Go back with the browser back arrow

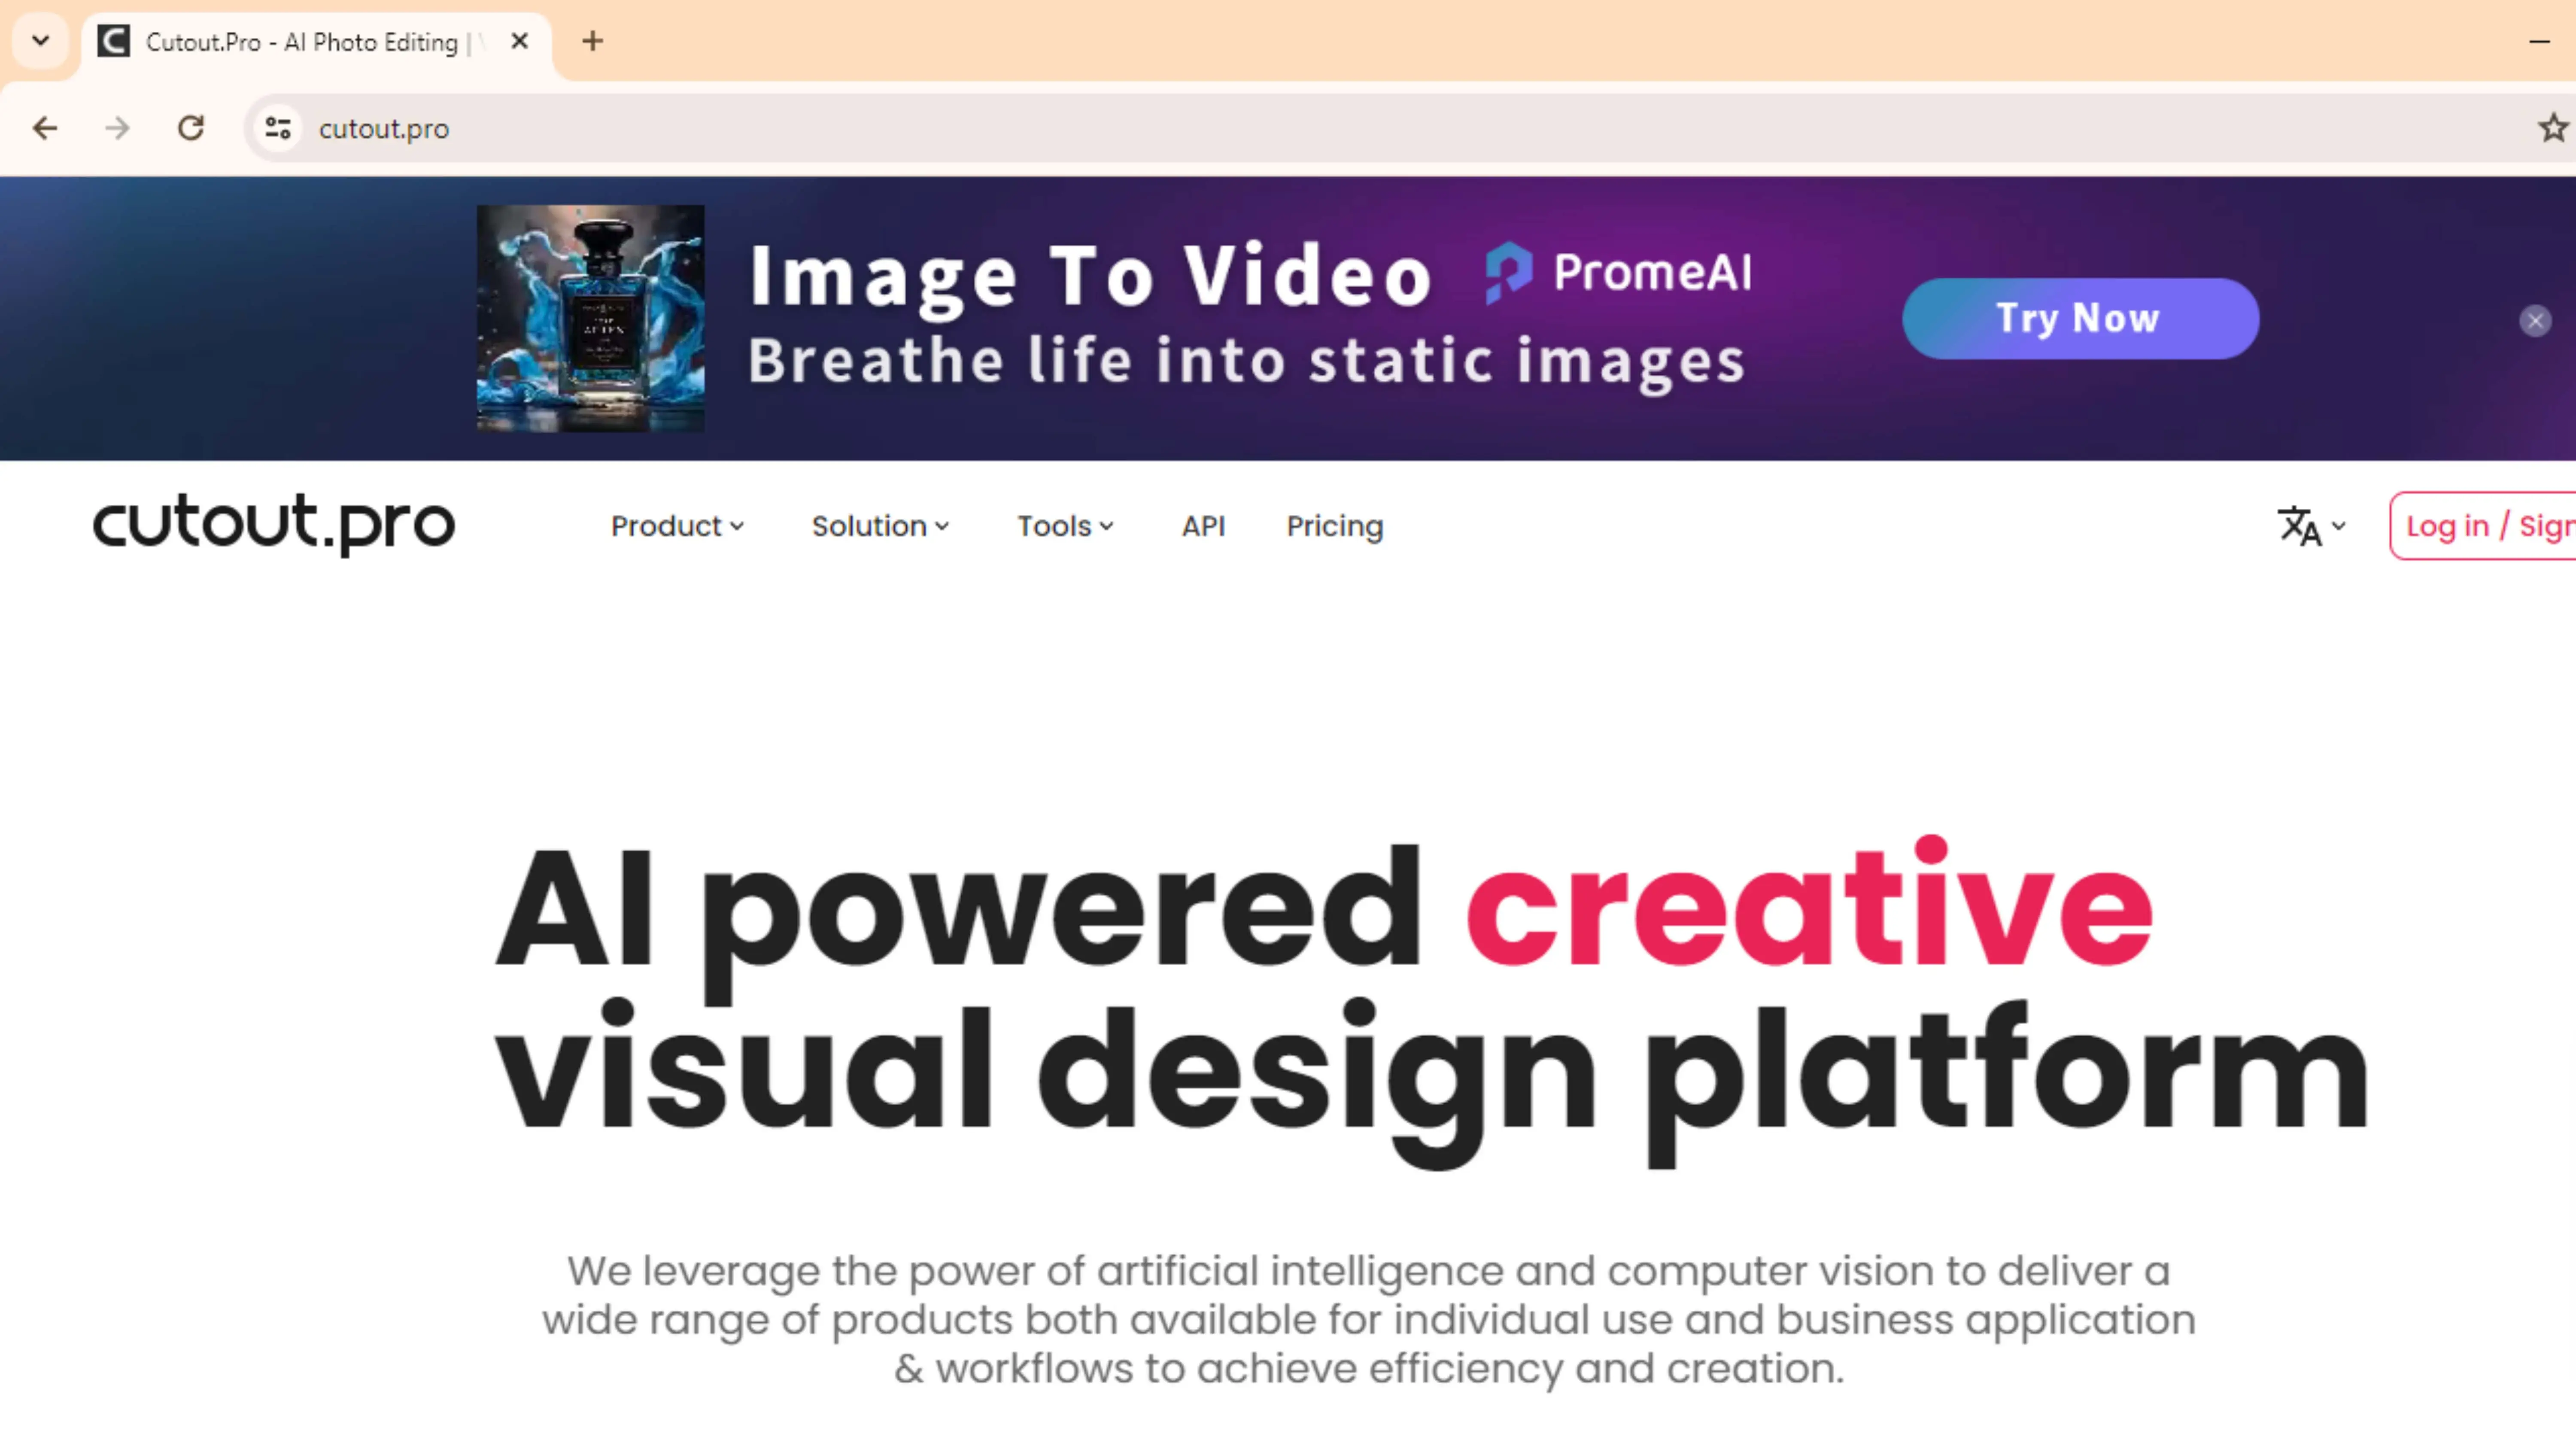(x=45, y=128)
